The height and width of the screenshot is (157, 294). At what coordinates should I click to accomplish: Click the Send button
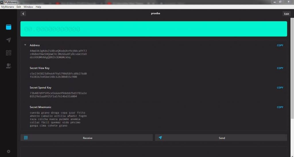(221, 138)
